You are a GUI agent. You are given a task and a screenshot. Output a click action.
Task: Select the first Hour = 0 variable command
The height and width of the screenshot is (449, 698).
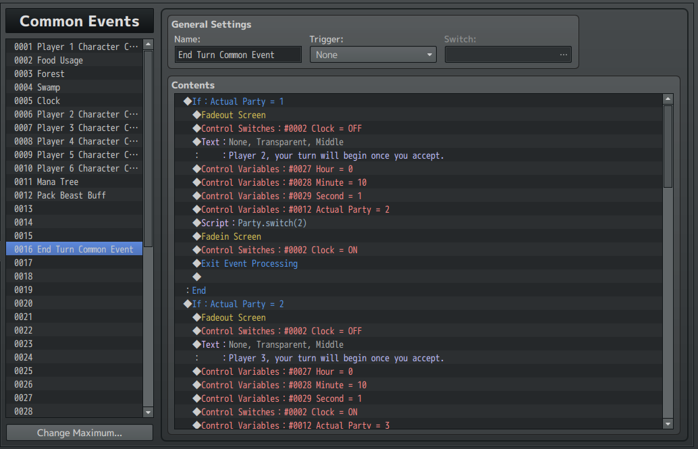(x=418, y=169)
